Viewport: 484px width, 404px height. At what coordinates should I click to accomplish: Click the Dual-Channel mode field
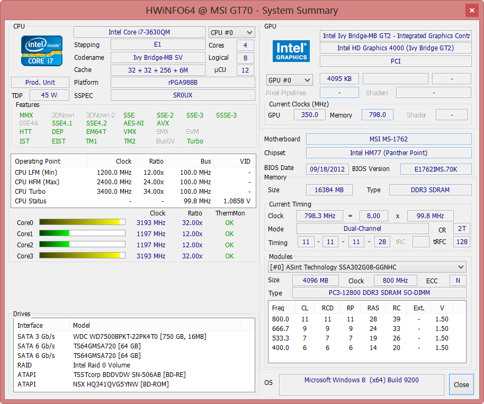click(x=362, y=228)
